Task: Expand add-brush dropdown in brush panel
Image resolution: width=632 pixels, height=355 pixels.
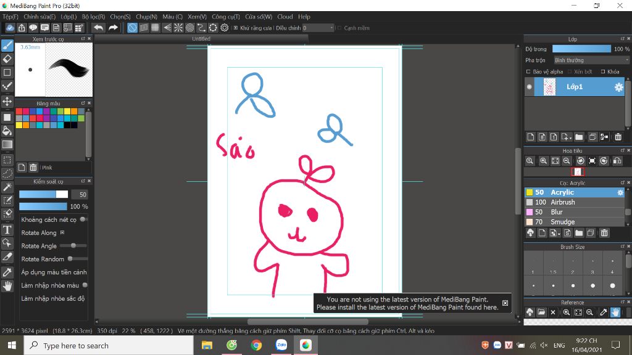Action: [x=555, y=233]
